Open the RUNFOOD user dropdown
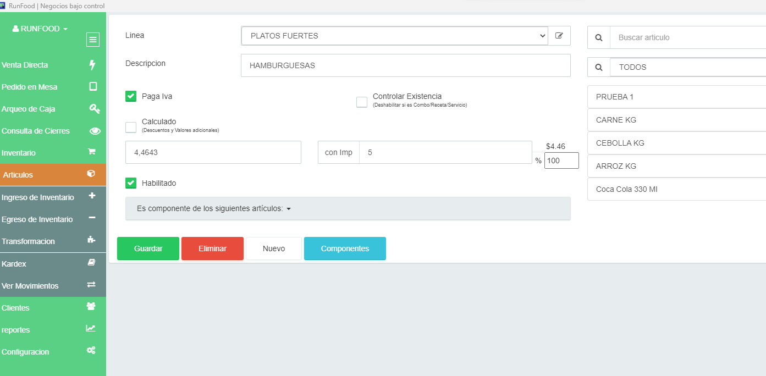 40,29
